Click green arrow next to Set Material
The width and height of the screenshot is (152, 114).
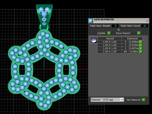click(x=143, y=100)
